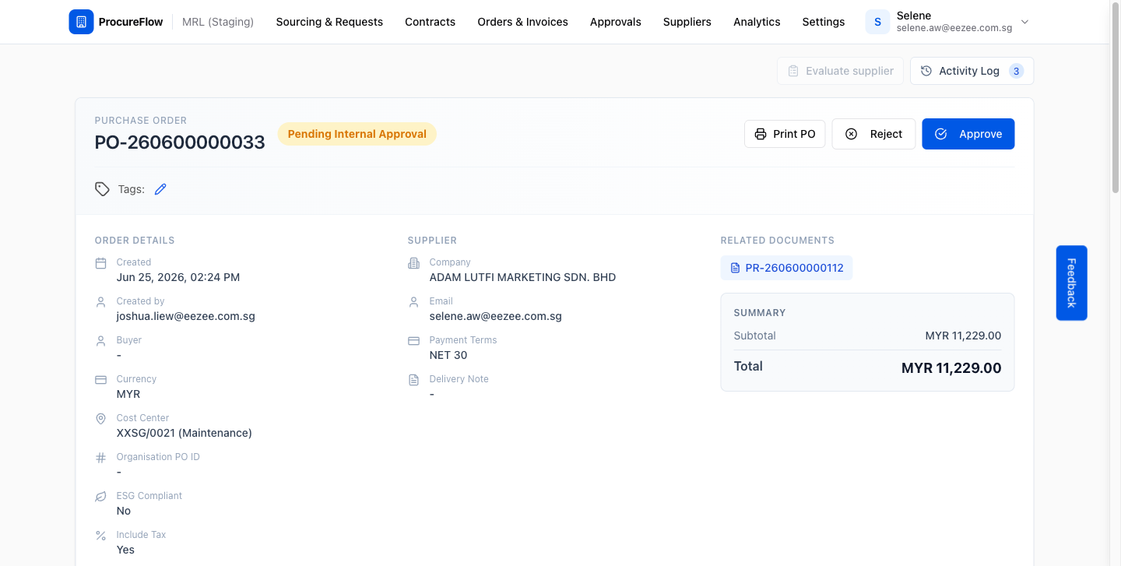The height and width of the screenshot is (566, 1121).
Task: Click the NET 30 payment terms value
Action: pyautogui.click(x=448, y=355)
